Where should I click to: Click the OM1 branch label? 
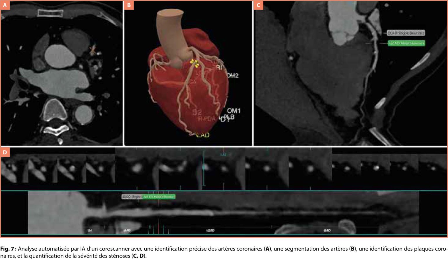(x=234, y=111)
